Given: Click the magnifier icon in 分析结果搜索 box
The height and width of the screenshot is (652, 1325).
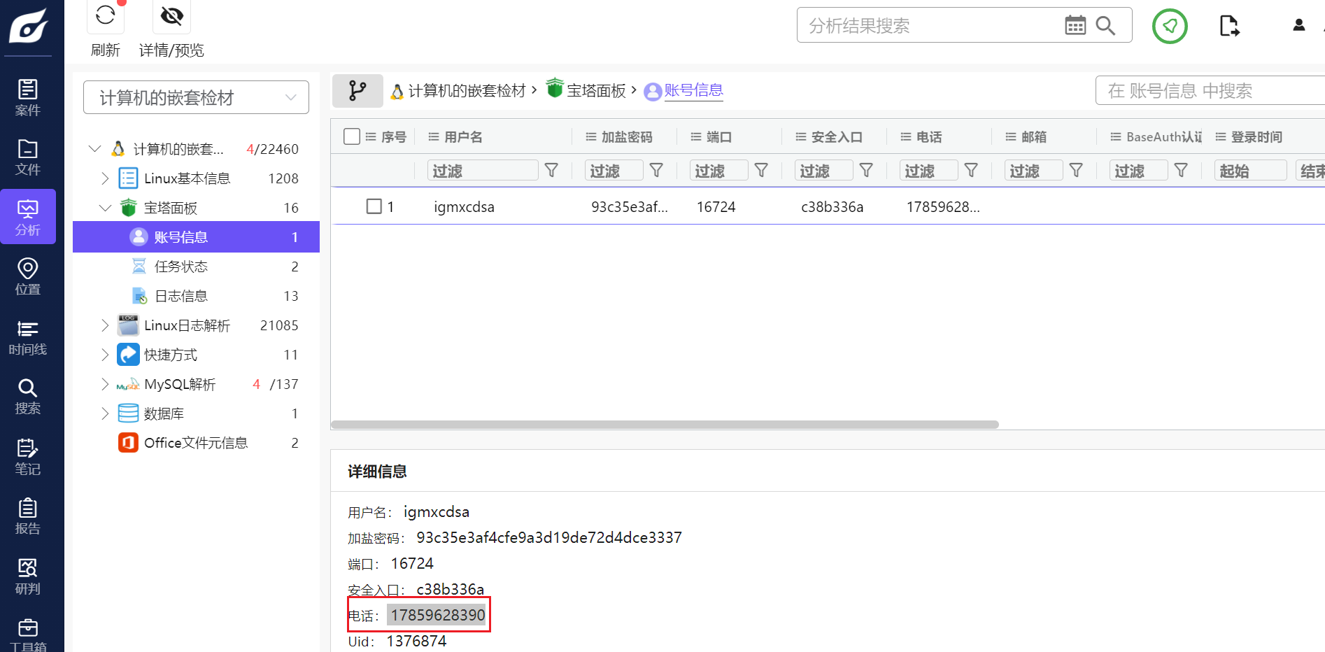Looking at the screenshot, I should [1105, 26].
